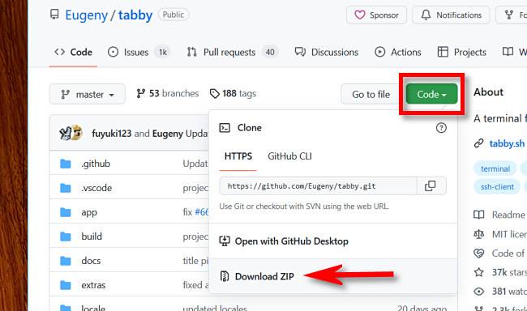The height and width of the screenshot is (311, 527).
Task: Click the clone URL text field
Action: point(319,186)
